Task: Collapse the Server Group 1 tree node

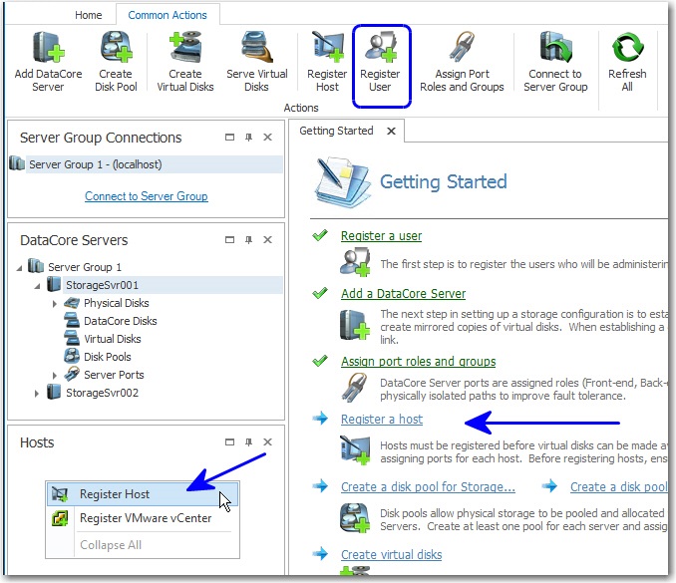Action: (x=19, y=268)
